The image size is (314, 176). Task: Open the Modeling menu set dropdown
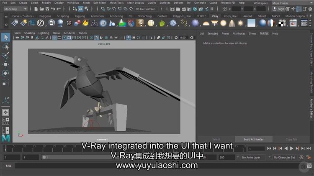[x=15, y=9]
